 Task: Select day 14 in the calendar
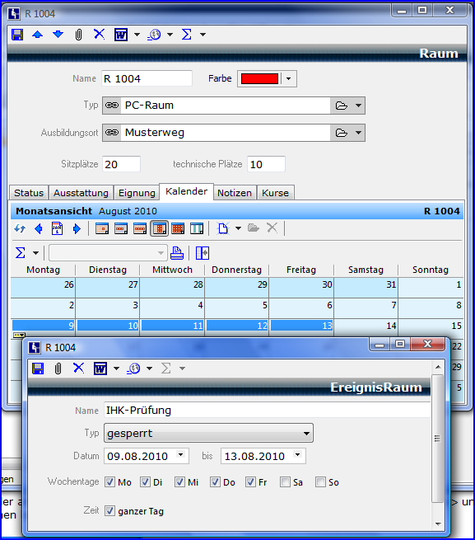click(366, 326)
